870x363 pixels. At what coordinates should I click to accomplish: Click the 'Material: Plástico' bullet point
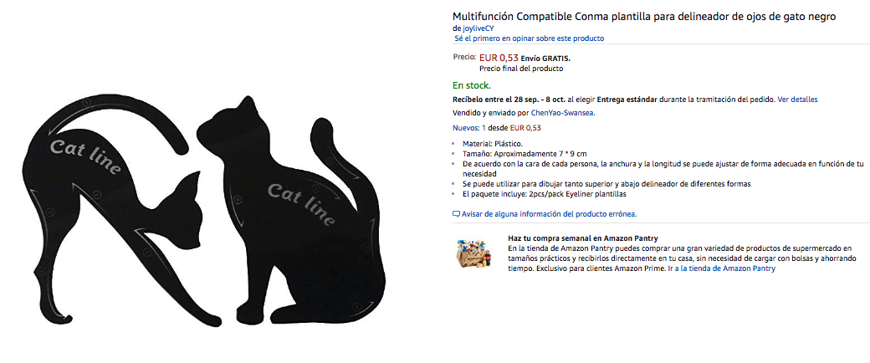point(493,144)
